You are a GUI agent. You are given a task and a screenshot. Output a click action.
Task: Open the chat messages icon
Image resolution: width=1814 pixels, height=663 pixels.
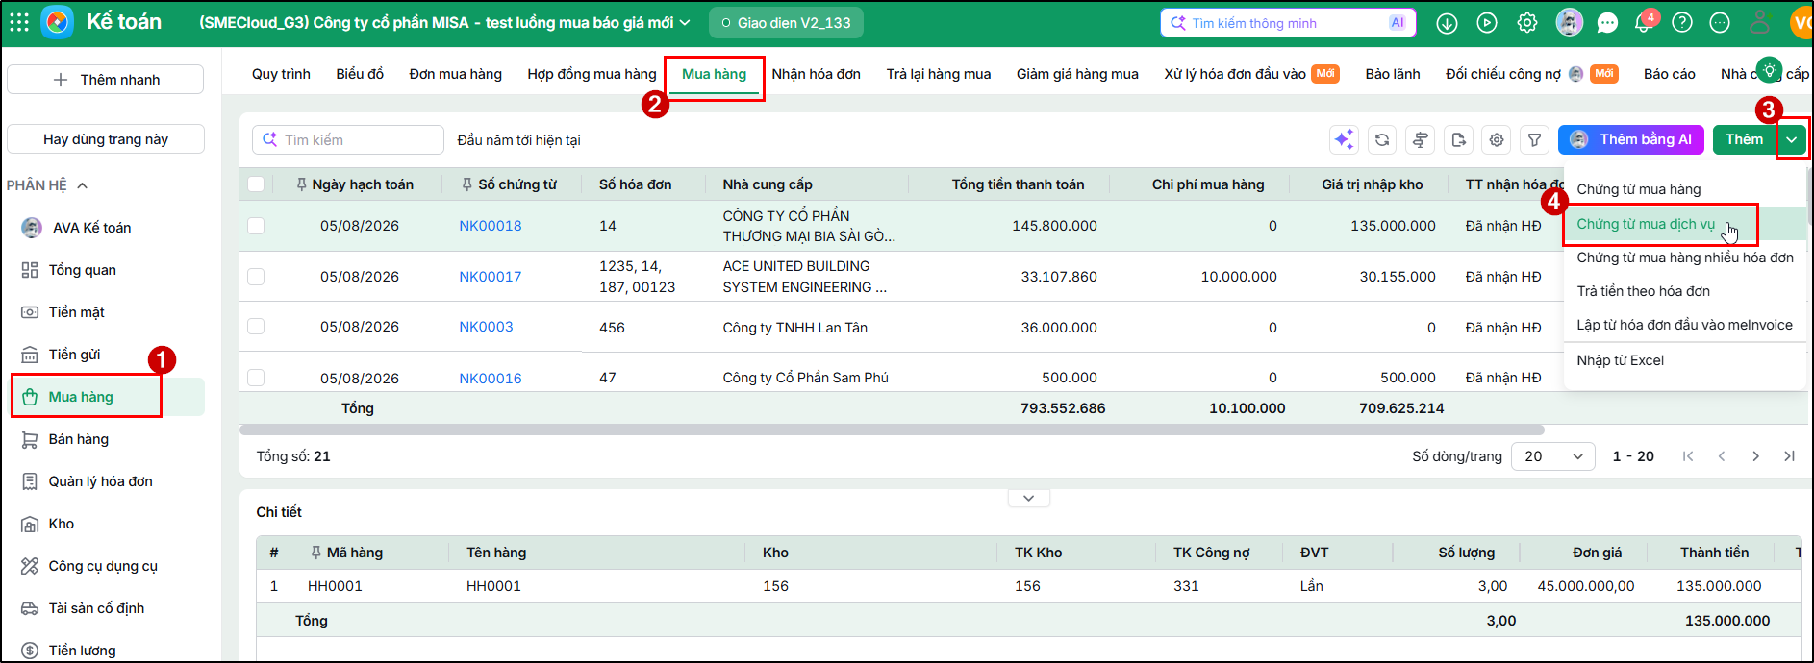[1607, 23]
